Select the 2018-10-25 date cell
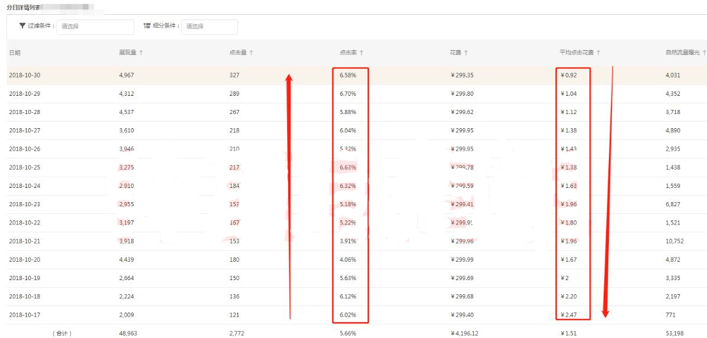Image resolution: width=707 pixels, height=338 pixels. click(25, 167)
